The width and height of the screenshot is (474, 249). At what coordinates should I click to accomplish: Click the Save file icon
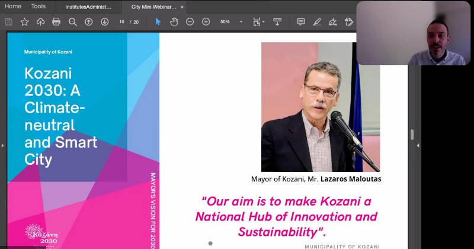click(x=8, y=22)
